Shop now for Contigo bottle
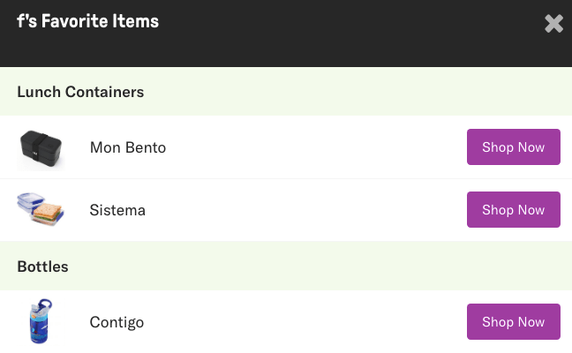572x353 pixels. (x=513, y=322)
